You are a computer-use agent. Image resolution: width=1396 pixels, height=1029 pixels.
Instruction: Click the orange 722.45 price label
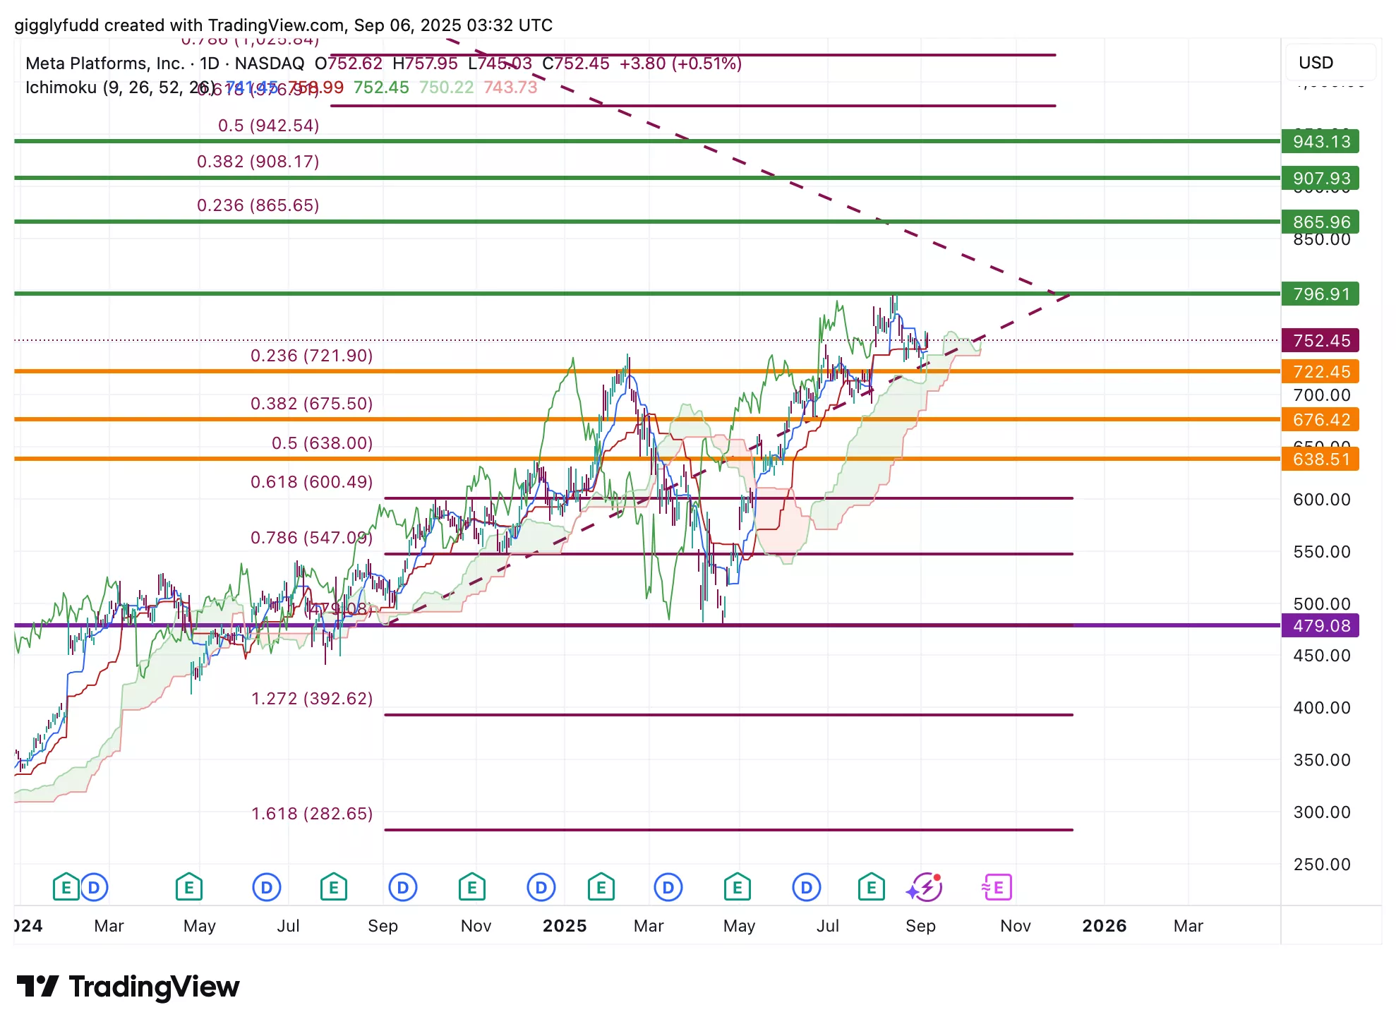point(1320,371)
